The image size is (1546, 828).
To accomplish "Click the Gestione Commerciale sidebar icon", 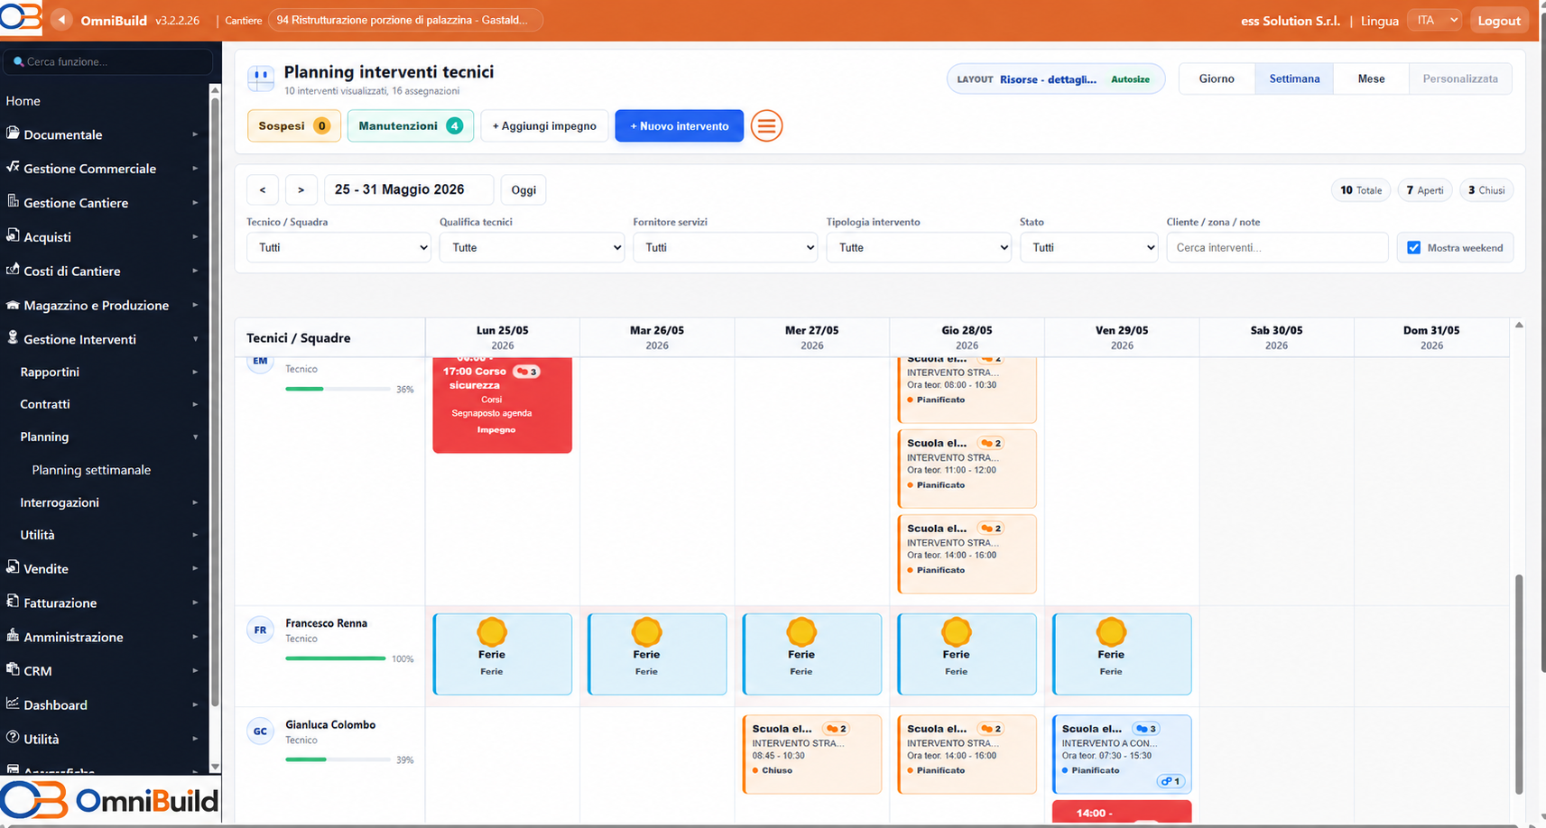I will [13, 167].
